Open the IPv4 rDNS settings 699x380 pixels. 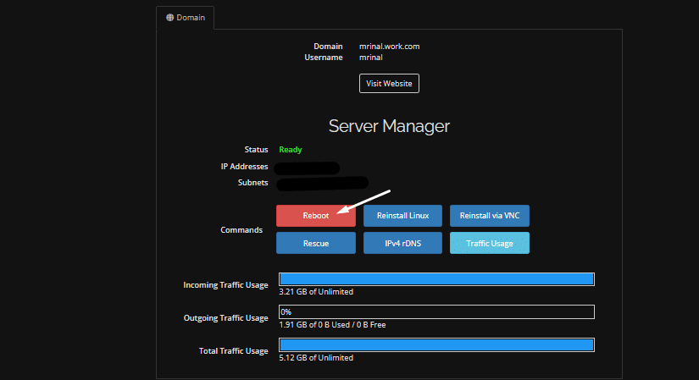tap(403, 243)
